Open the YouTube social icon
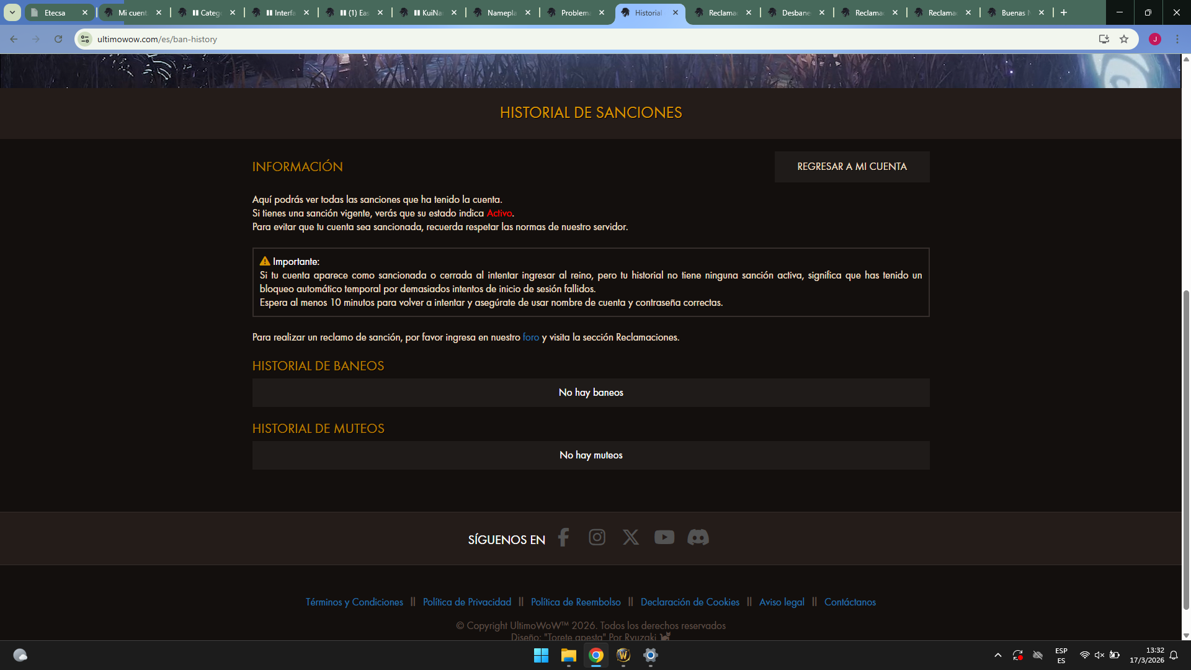1191x670 pixels. tap(664, 537)
